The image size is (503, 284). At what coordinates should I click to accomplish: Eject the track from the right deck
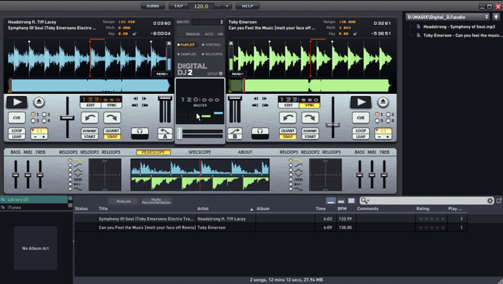[383, 102]
